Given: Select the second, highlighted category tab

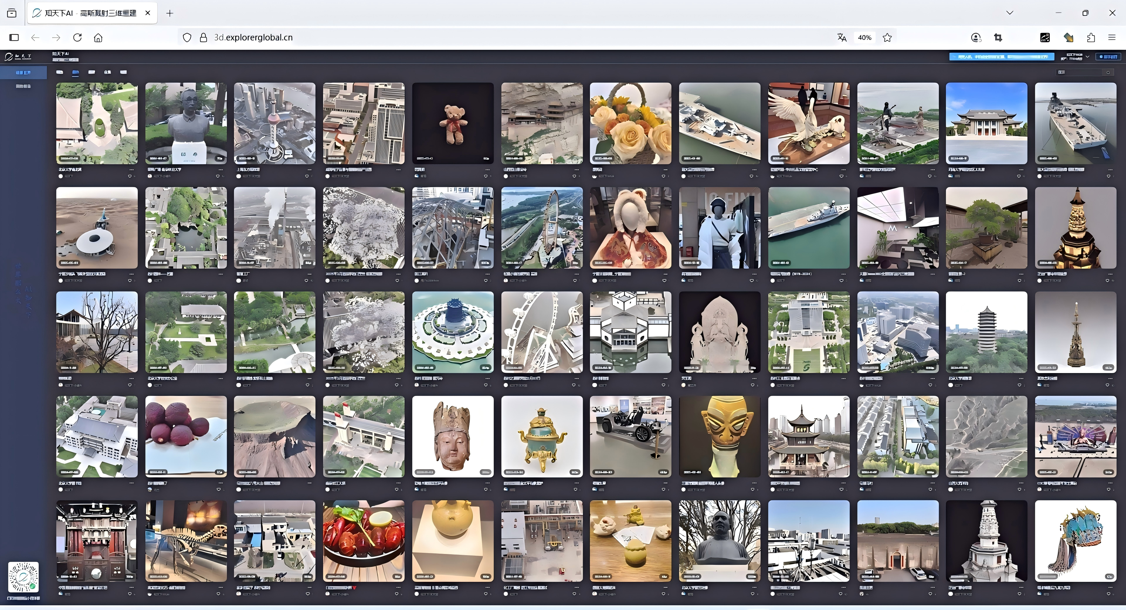Looking at the screenshot, I should (x=76, y=72).
